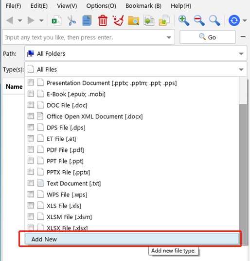Check the PDF File [.pdf] checkbox
The width and height of the screenshot is (250, 261).
coord(31,149)
